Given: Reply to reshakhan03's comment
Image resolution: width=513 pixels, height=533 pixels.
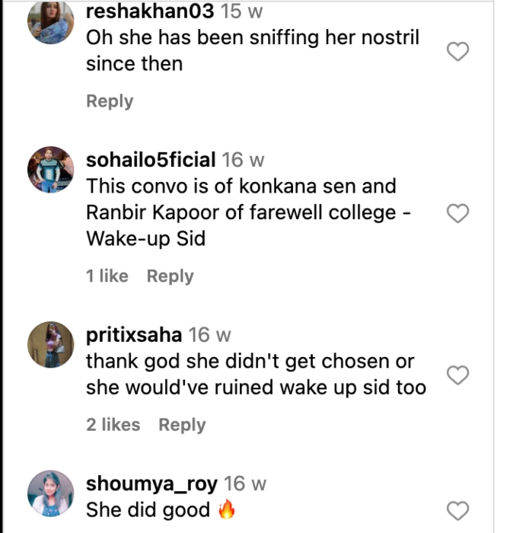Looking at the screenshot, I should click(x=110, y=101).
